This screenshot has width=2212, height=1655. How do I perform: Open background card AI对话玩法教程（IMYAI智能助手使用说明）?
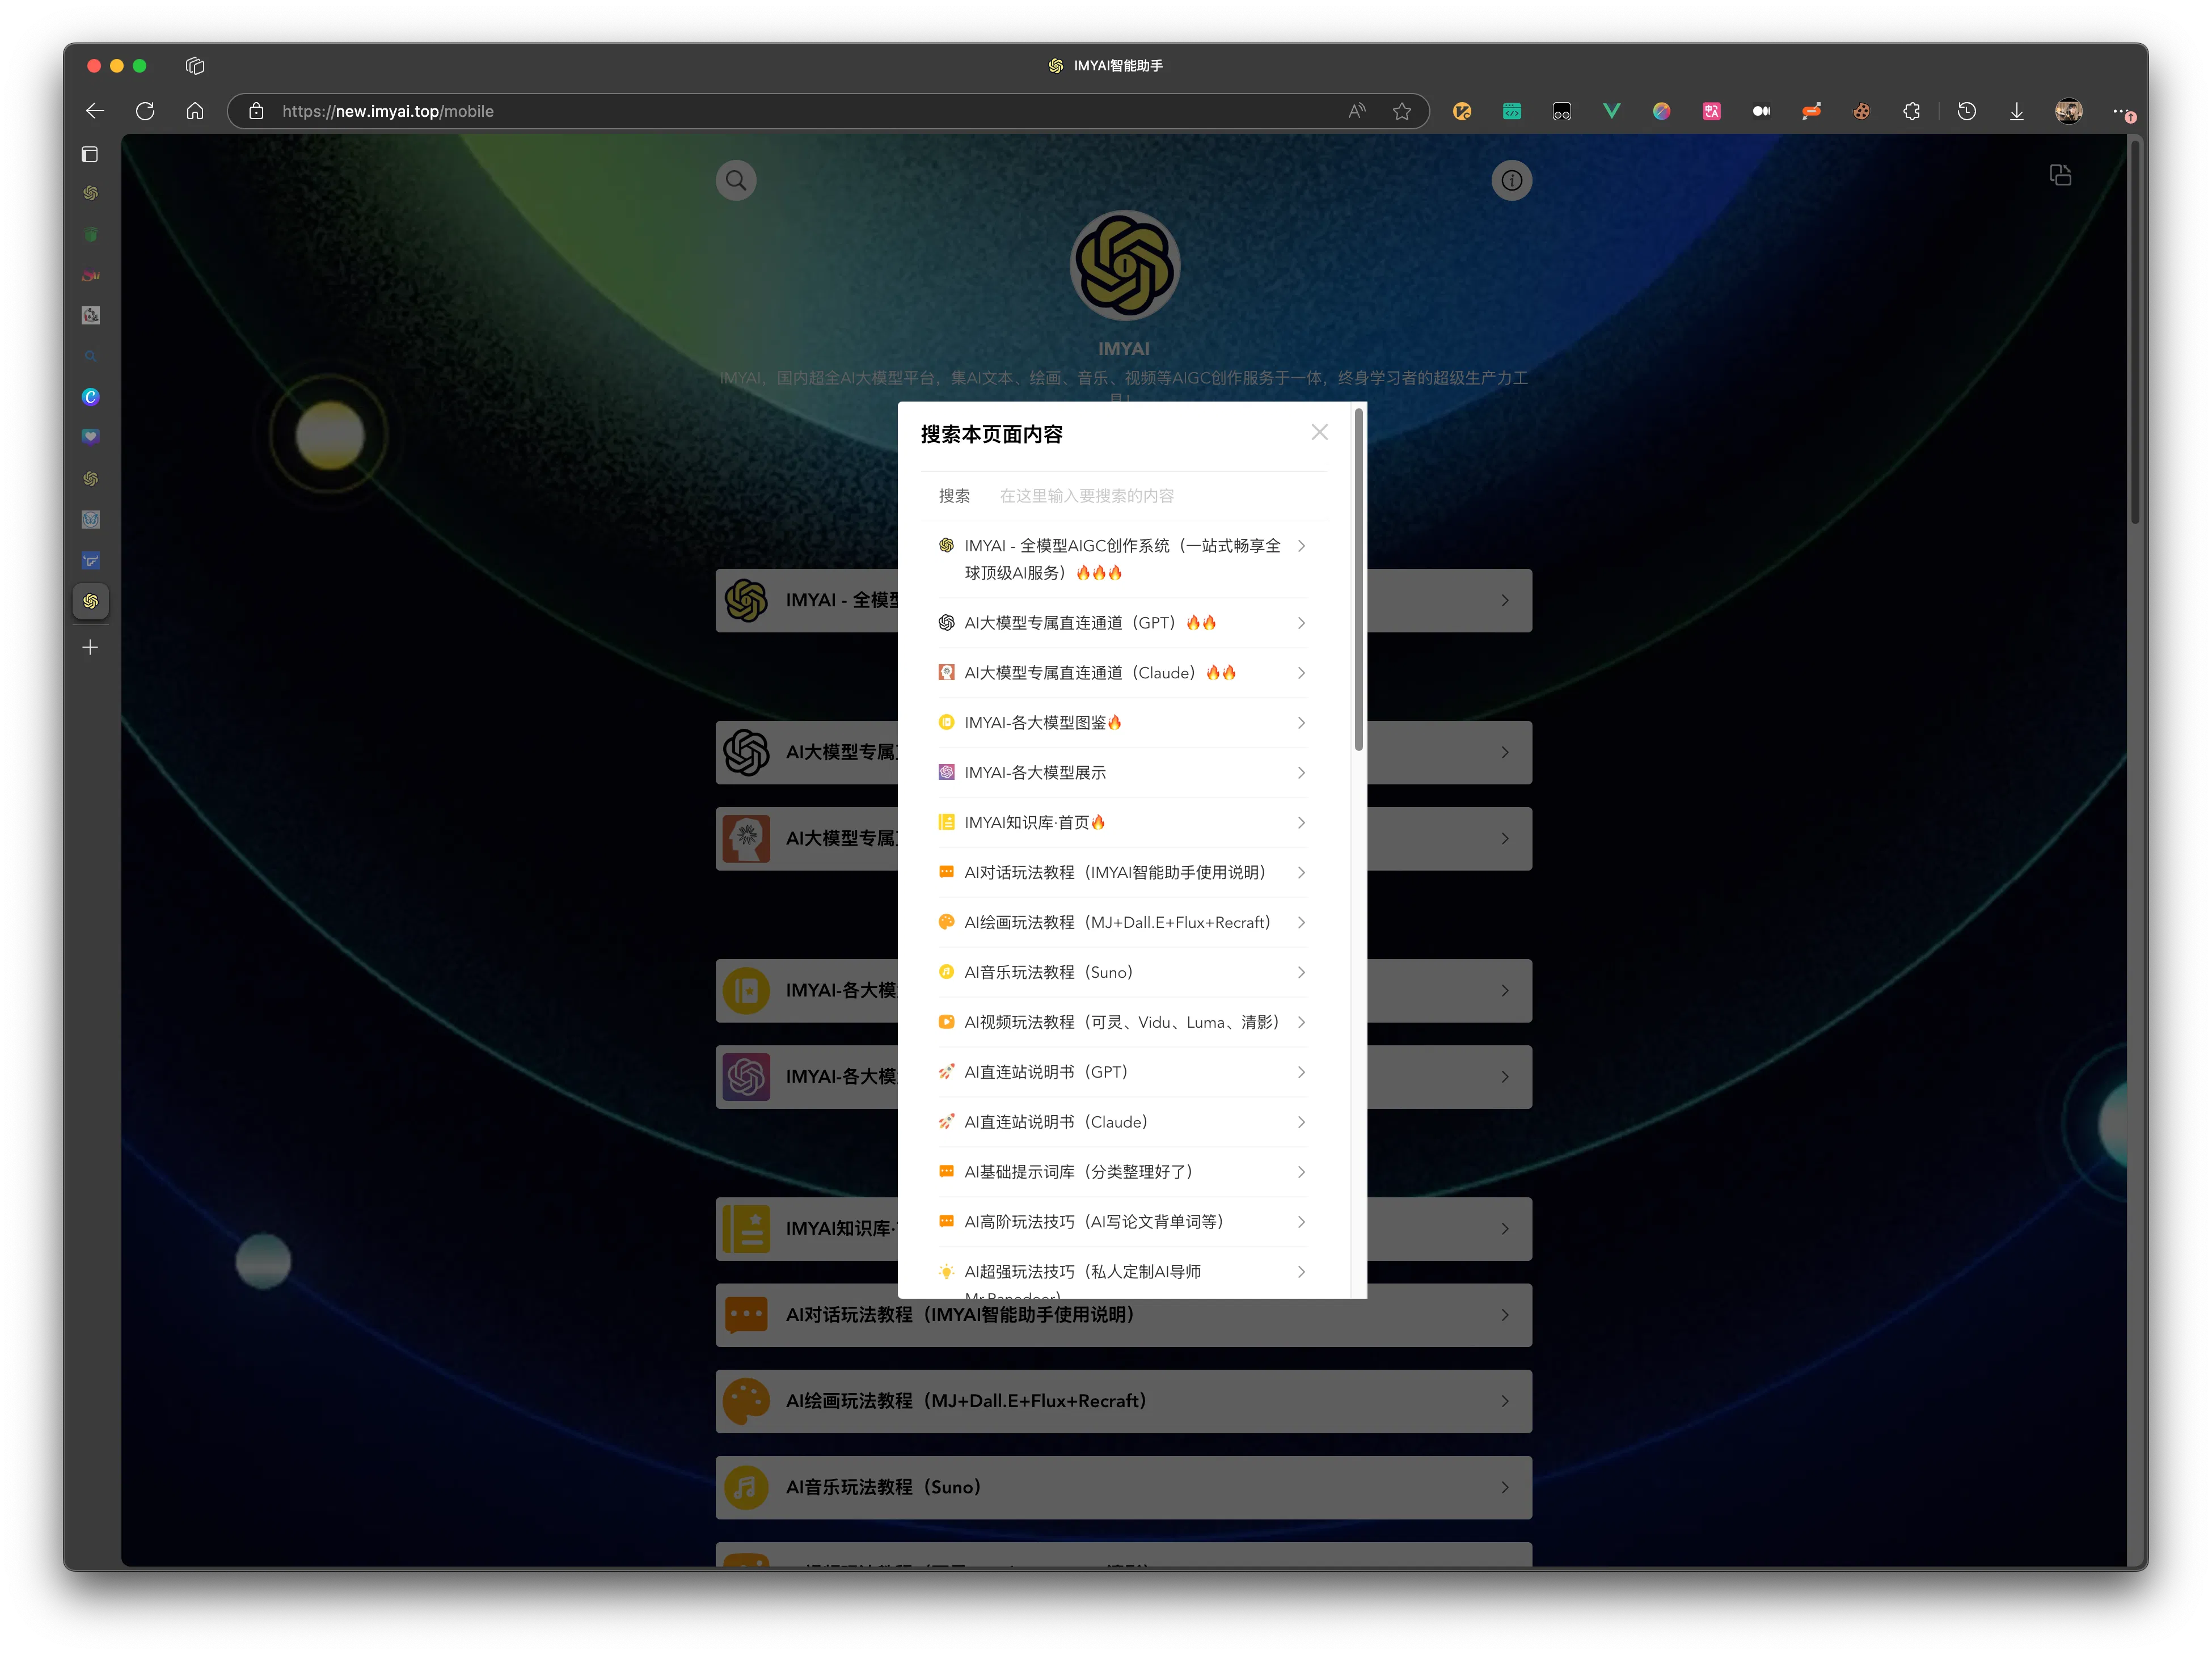click(1123, 1315)
